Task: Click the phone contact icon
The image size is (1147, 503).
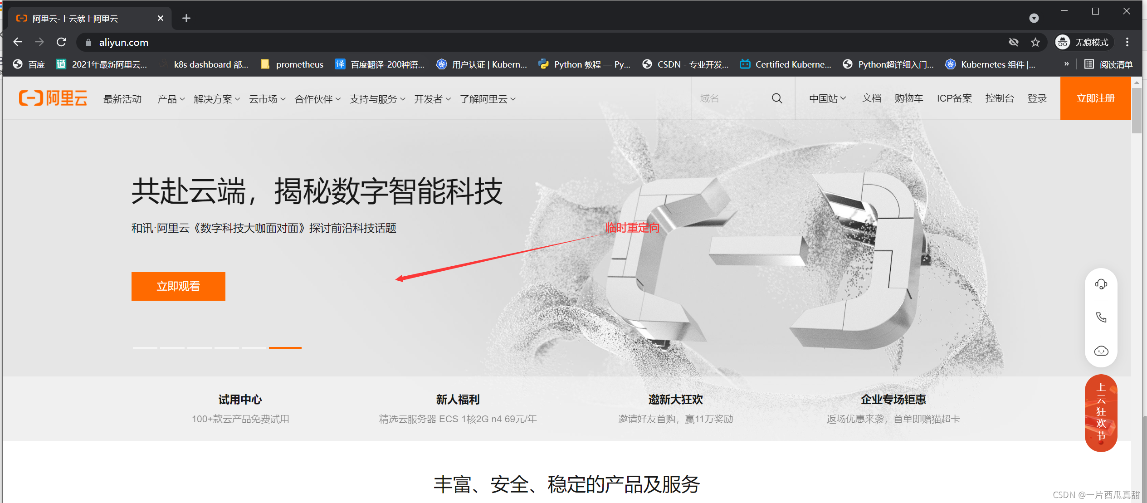Action: [1101, 317]
